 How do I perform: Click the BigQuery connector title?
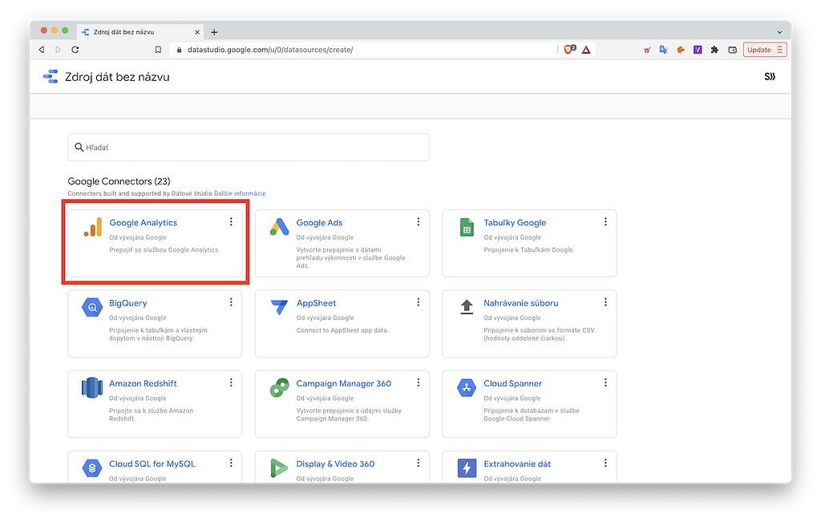tap(127, 303)
